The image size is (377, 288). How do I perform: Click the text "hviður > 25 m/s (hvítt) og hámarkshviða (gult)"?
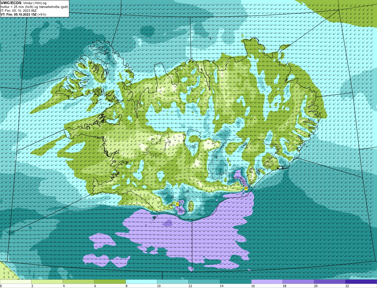pyautogui.click(x=34, y=7)
